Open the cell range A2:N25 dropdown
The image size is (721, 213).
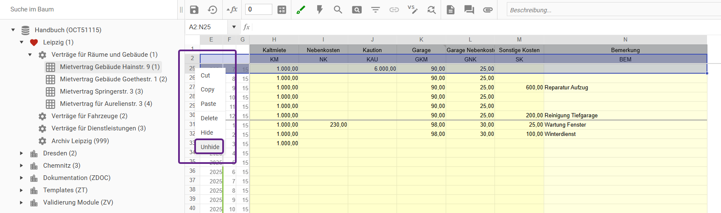[x=234, y=27]
